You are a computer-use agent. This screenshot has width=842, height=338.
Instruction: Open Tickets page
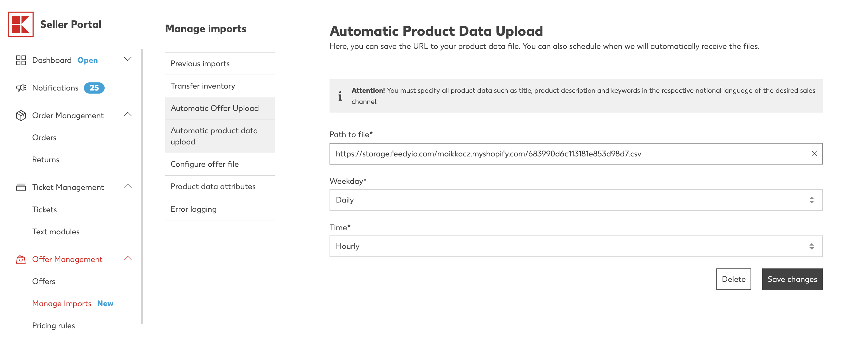[x=44, y=210]
